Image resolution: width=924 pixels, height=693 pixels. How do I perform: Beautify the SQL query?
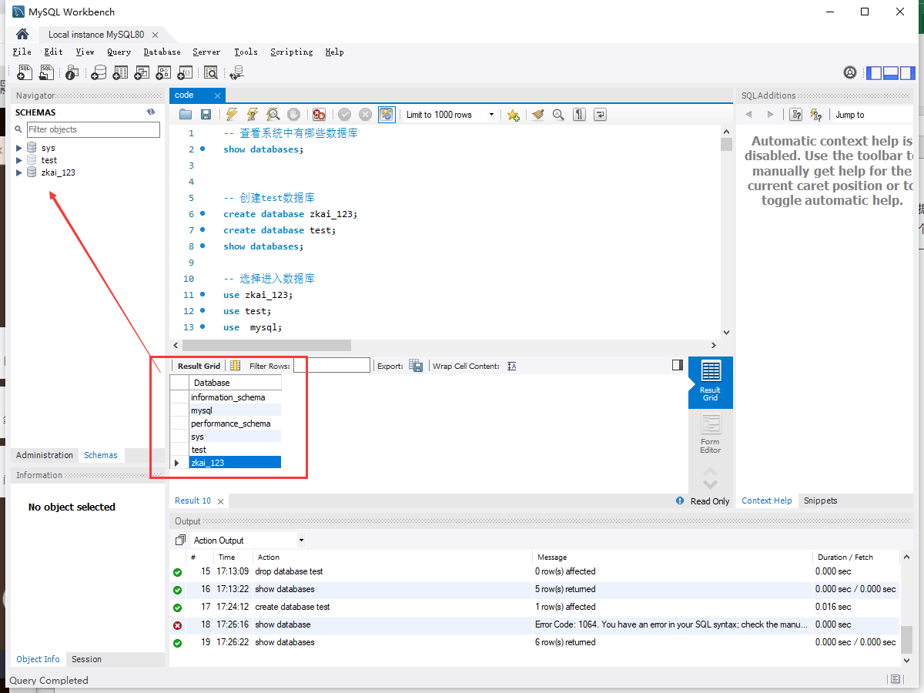click(538, 115)
